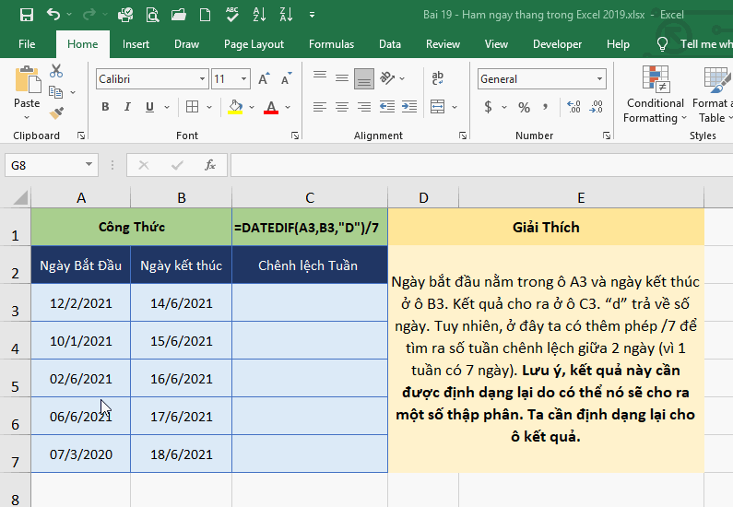This screenshot has height=507, width=733.
Task: Customize Quick Access Toolbar dropdown
Action: (x=312, y=15)
